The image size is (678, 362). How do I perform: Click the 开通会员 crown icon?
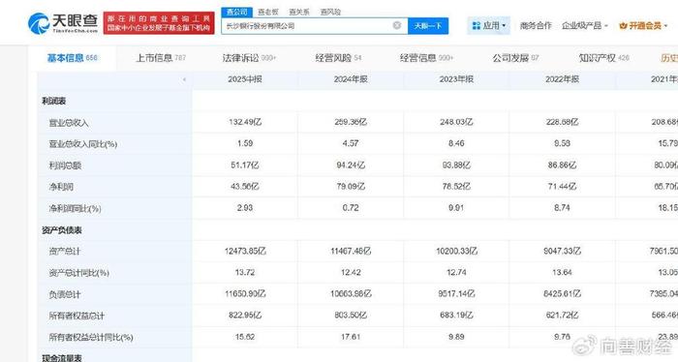tap(623, 26)
